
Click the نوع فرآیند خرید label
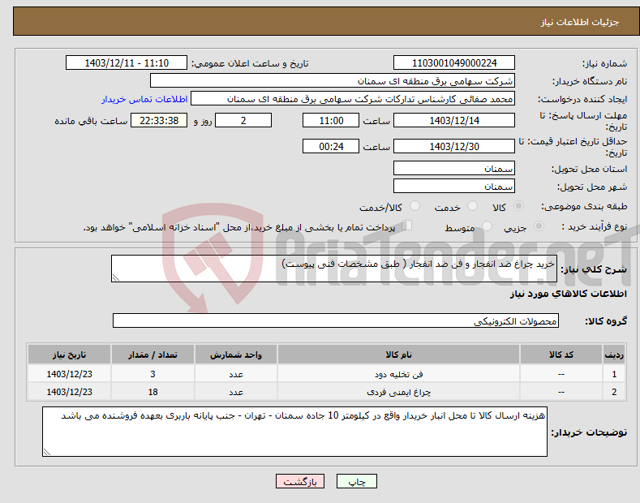594,226
